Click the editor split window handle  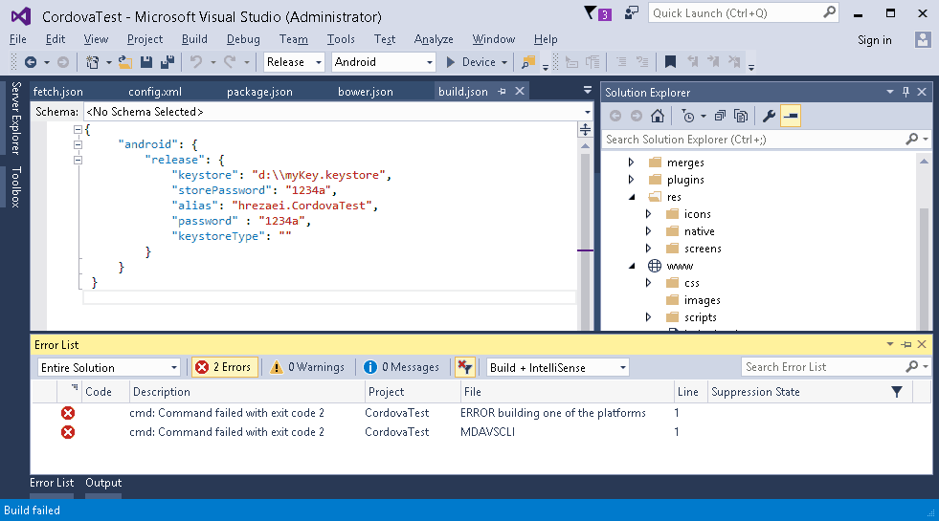point(585,129)
